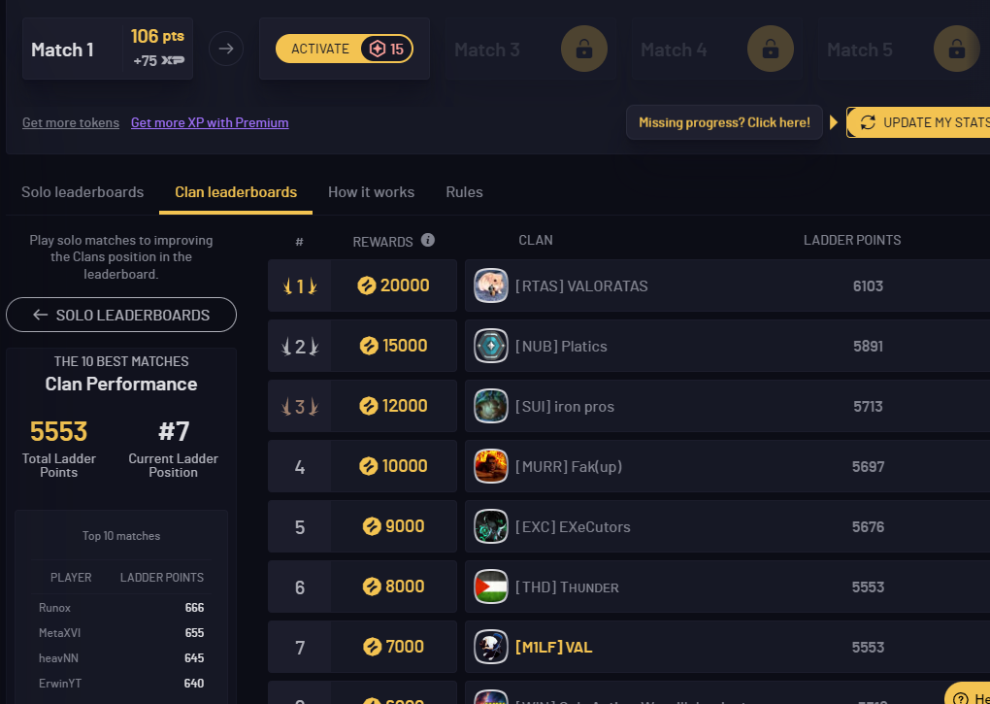Go back to Solo Leaderboards button
Screen dimensions: 990x704
121,315
